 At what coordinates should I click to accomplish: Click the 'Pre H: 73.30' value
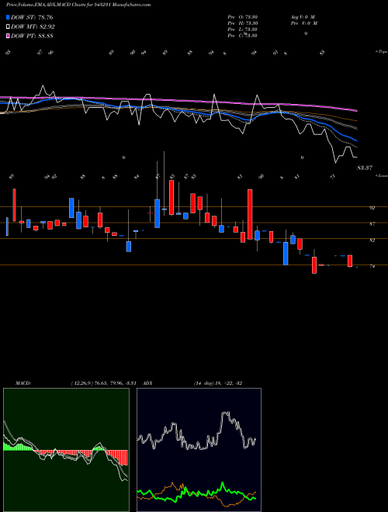243,23
